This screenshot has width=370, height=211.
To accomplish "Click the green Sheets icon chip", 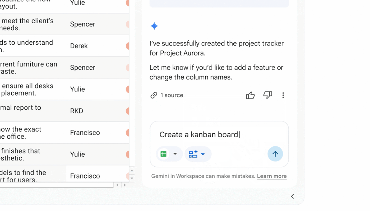I will click(164, 154).
